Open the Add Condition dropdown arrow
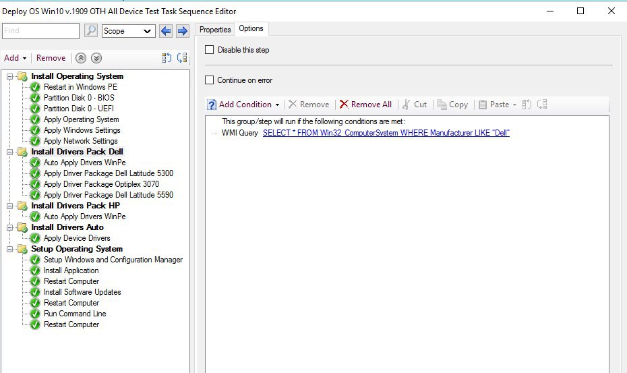This screenshot has width=627, height=373. point(277,105)
